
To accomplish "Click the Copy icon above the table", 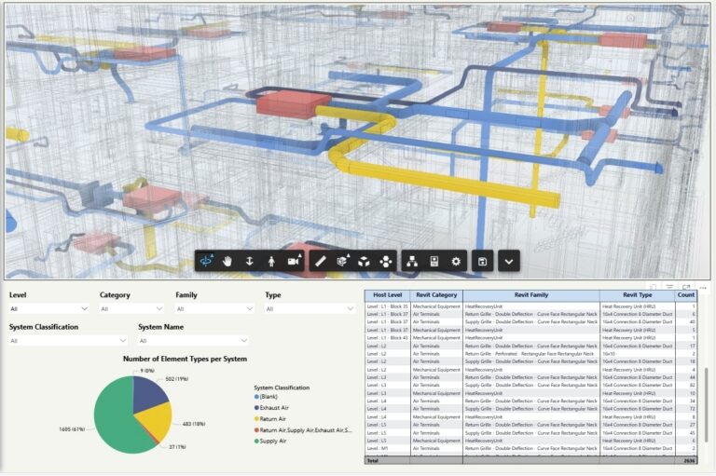I will pos(654,287).
